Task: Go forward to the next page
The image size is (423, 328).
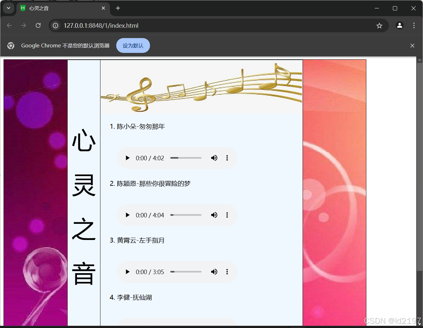Action: coord(23,25)
